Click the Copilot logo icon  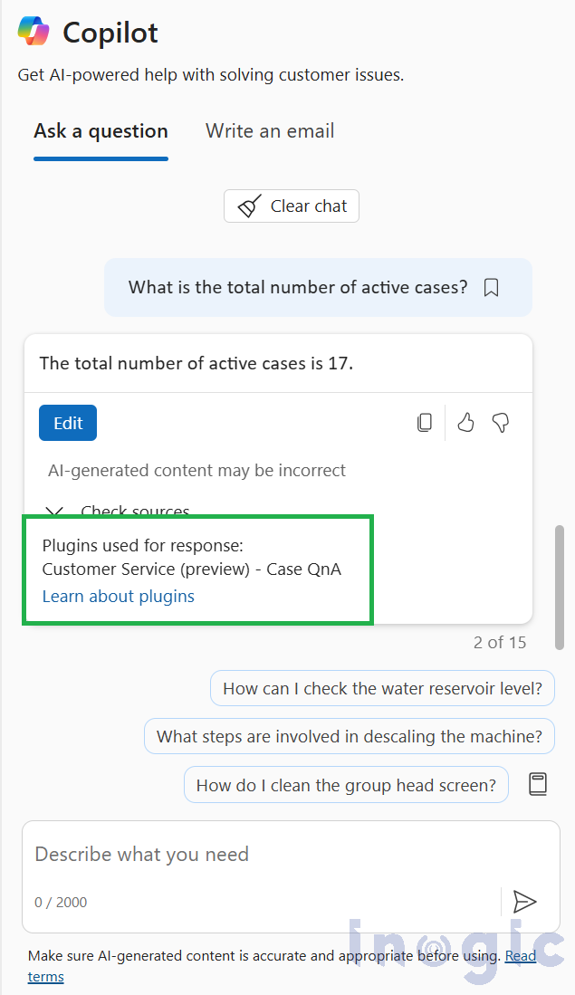[34, 32]
